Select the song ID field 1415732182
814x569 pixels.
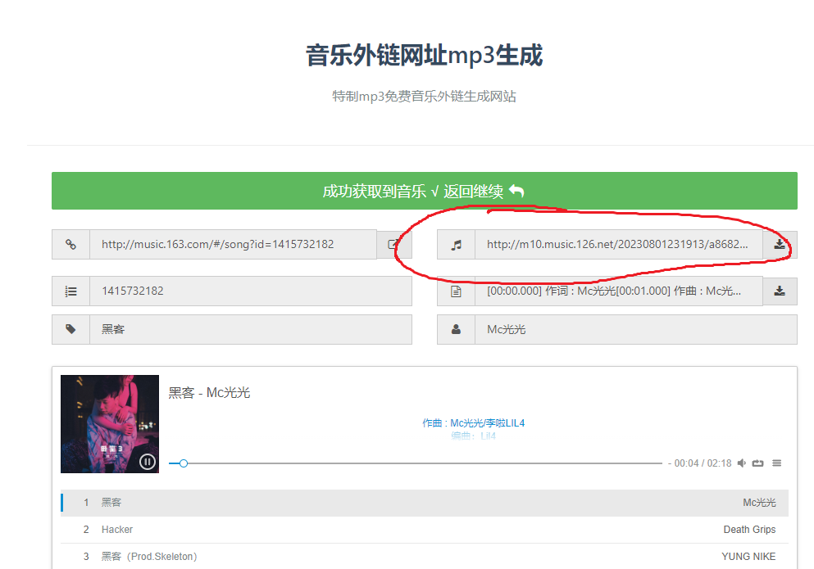[x=251, y=291]
